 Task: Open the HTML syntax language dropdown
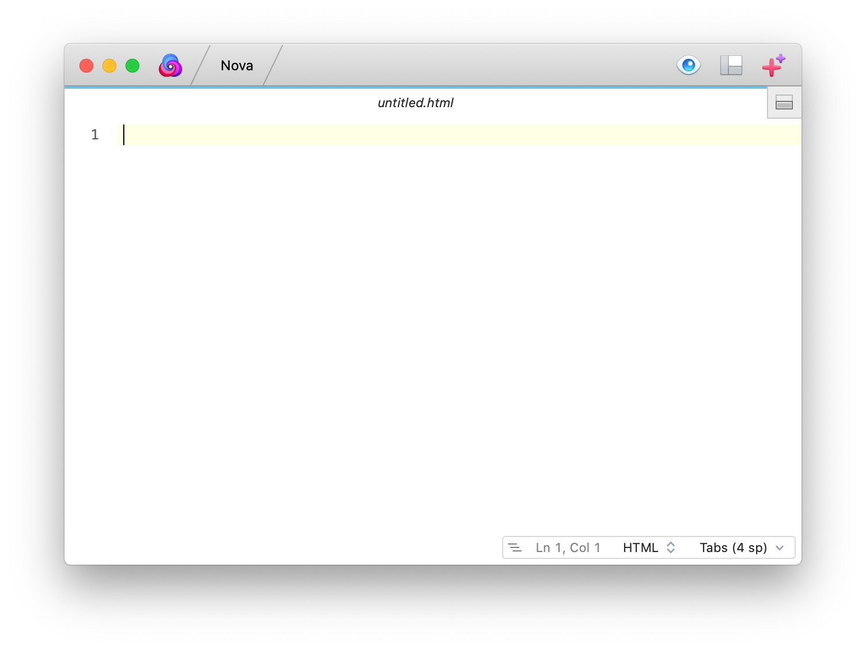[649, 547]
